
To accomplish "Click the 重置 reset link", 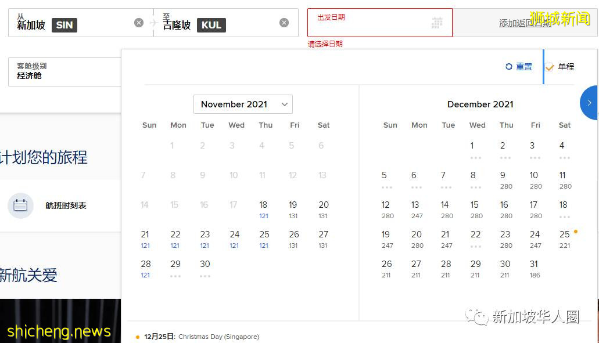I will click(x=524, y=67).
